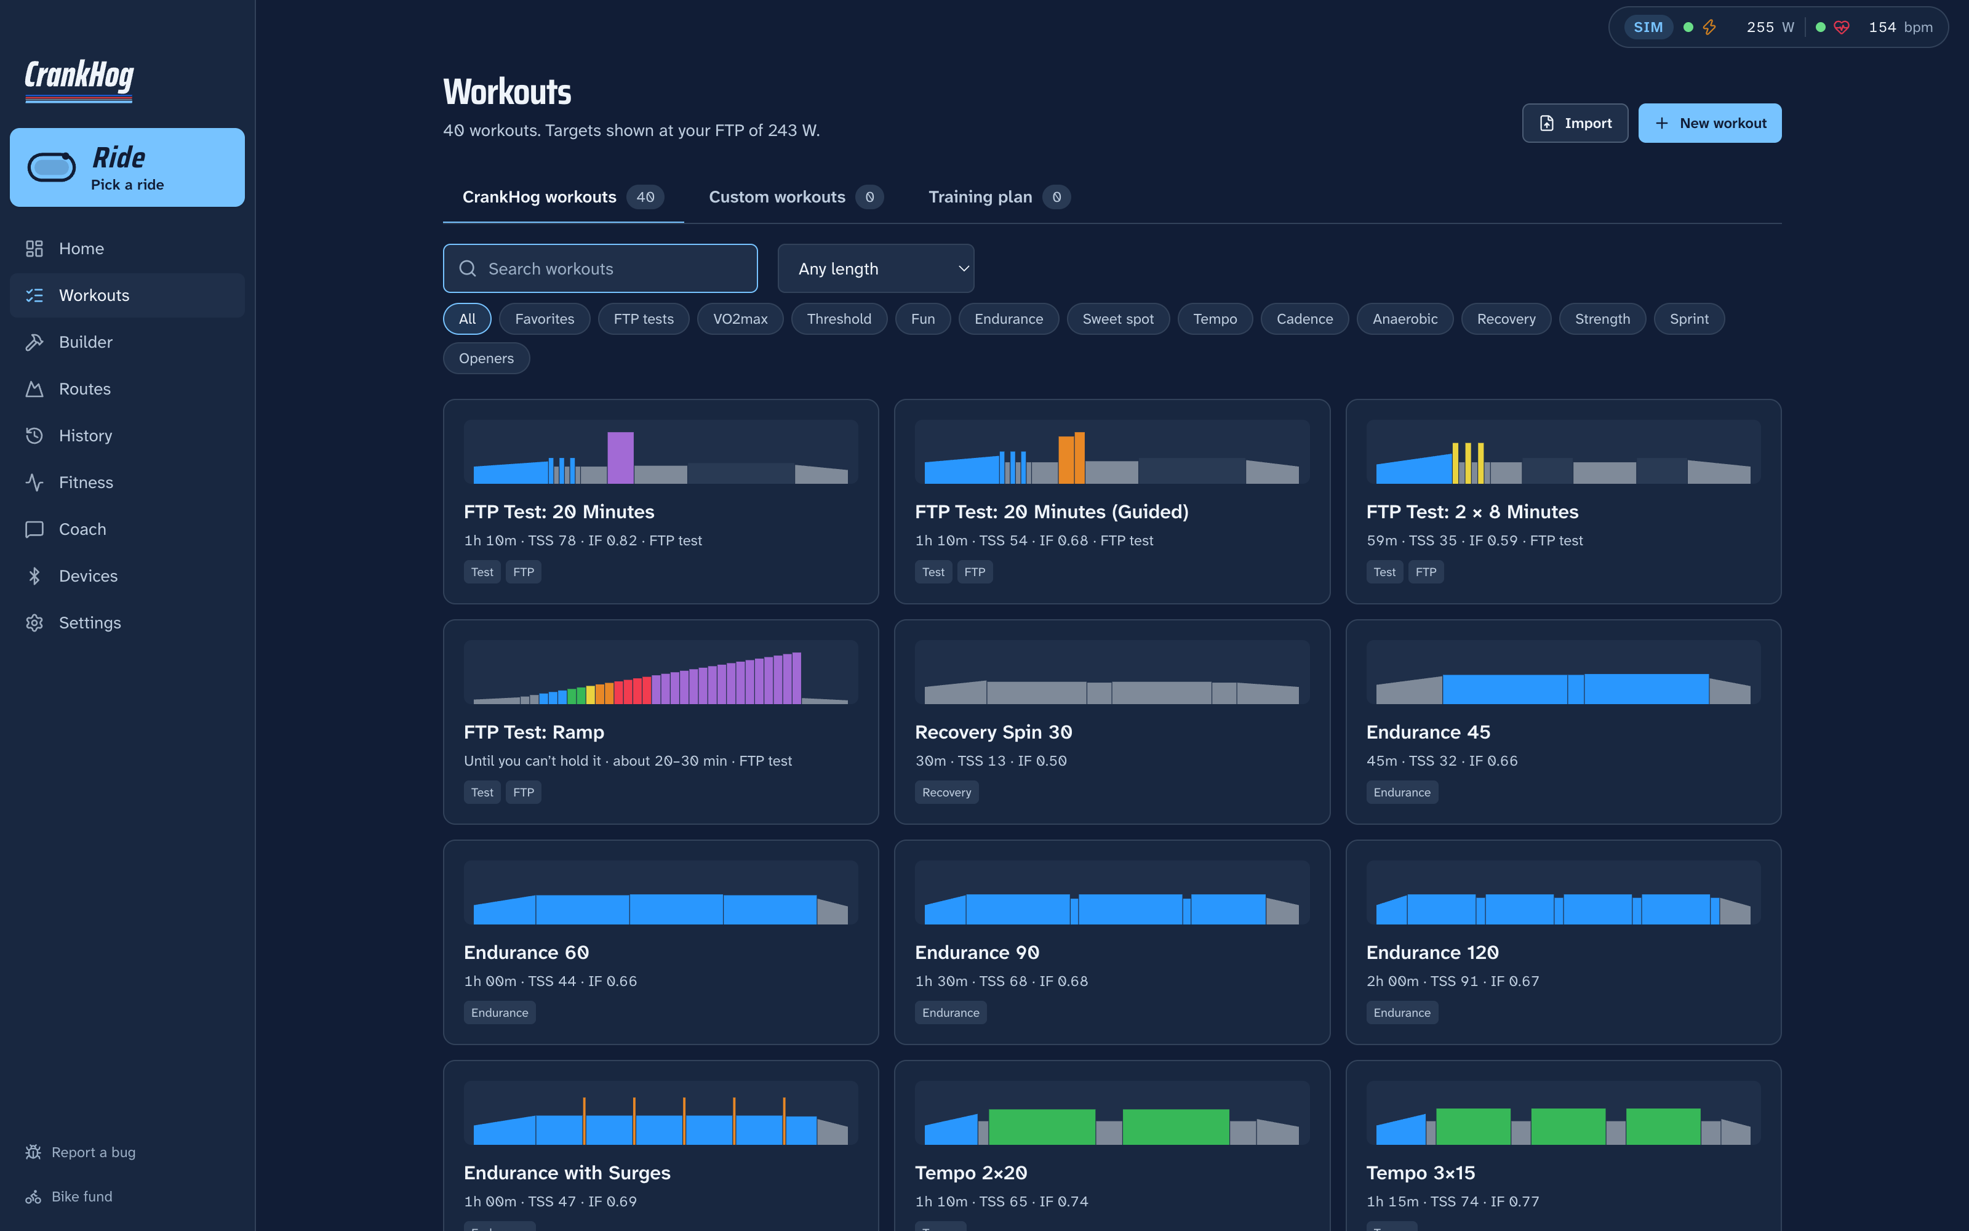Toggle the Endurance filter chip
Screen dimensions: 1969x1231
[x=1009, y=319]
